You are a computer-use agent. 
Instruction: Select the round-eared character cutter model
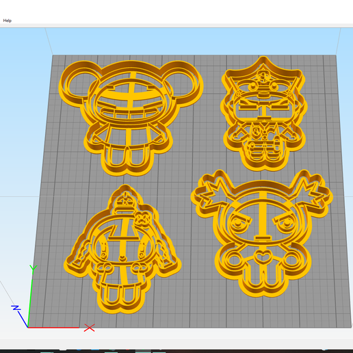click(131, 118)
